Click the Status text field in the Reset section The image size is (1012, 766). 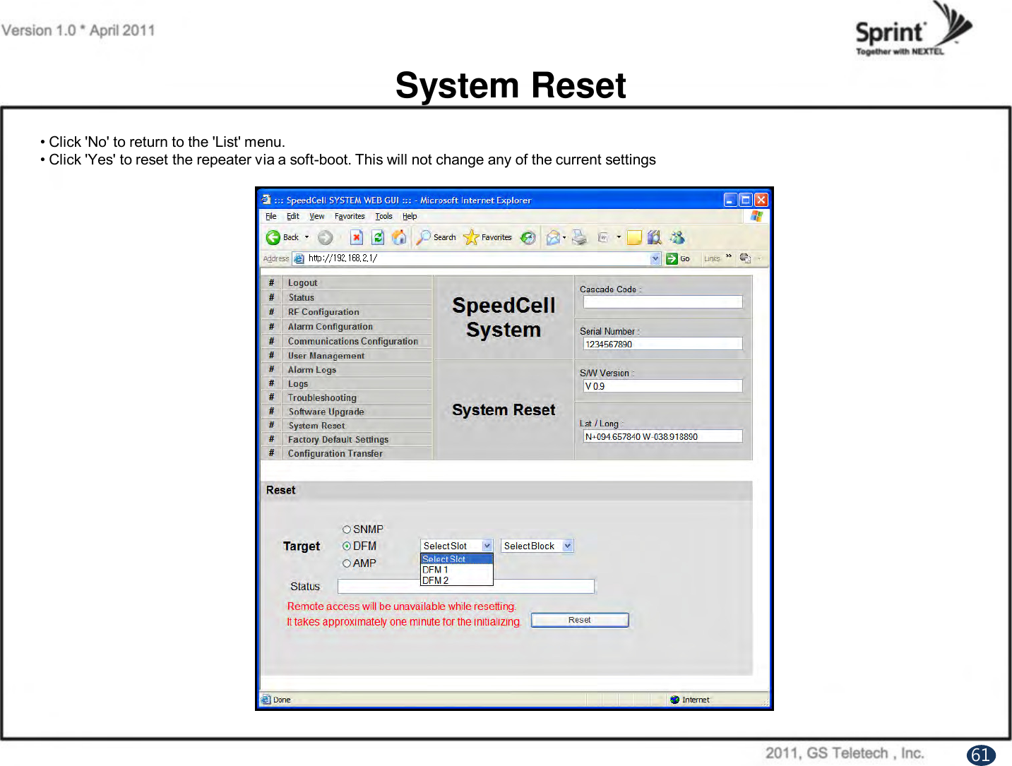pyautogui.click(x=466, y=586)
